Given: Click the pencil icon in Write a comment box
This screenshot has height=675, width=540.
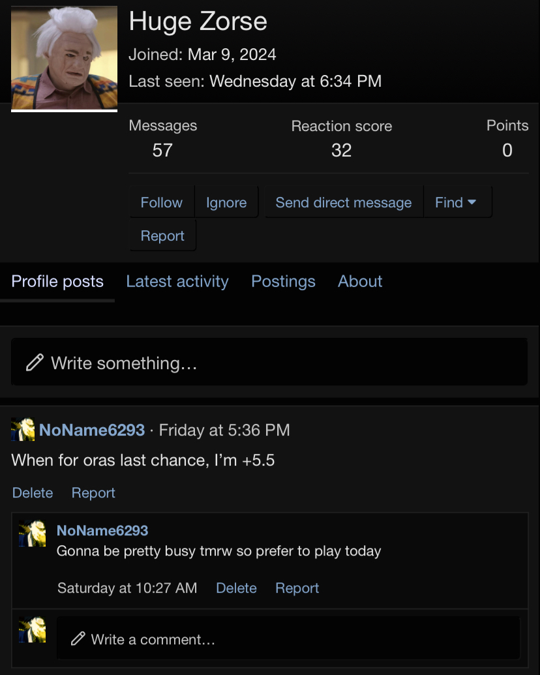Looking at the screenshot, I should (x=78, y=639).
